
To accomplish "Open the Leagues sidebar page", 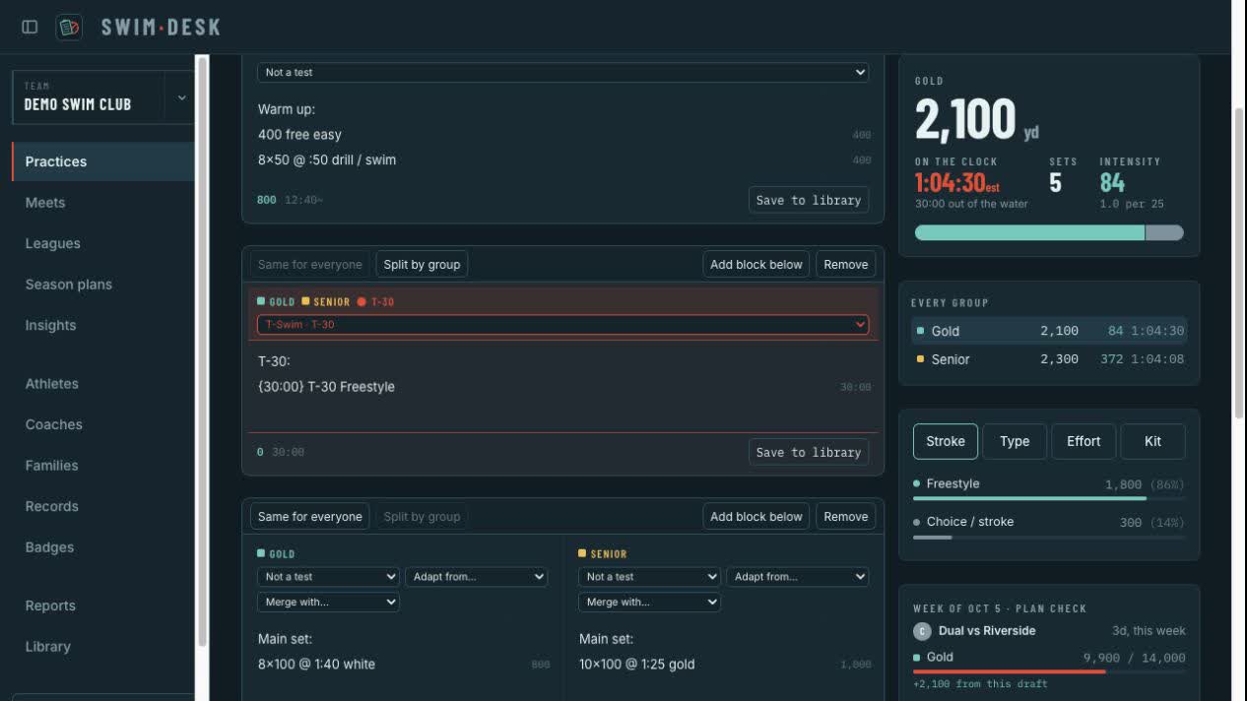I will point(103,243).
